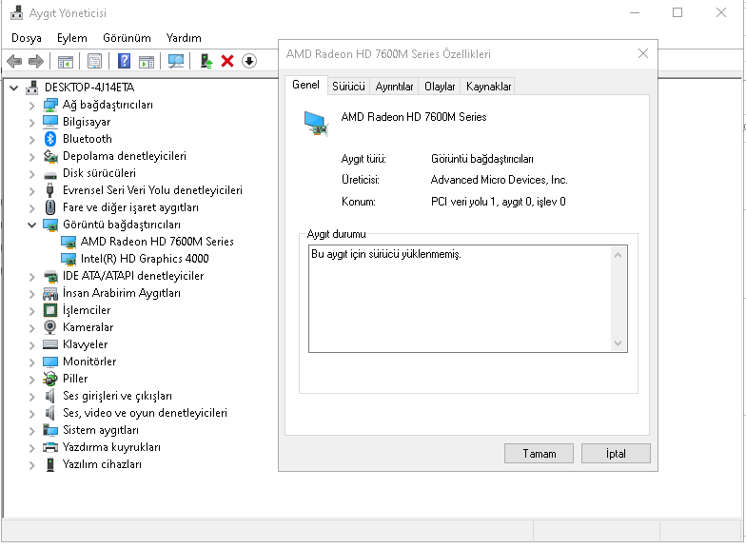Click the Yazılım cihazları device icon
This screenshot has width=746, height=548.
pyautogui.click(x=49, y=464)
